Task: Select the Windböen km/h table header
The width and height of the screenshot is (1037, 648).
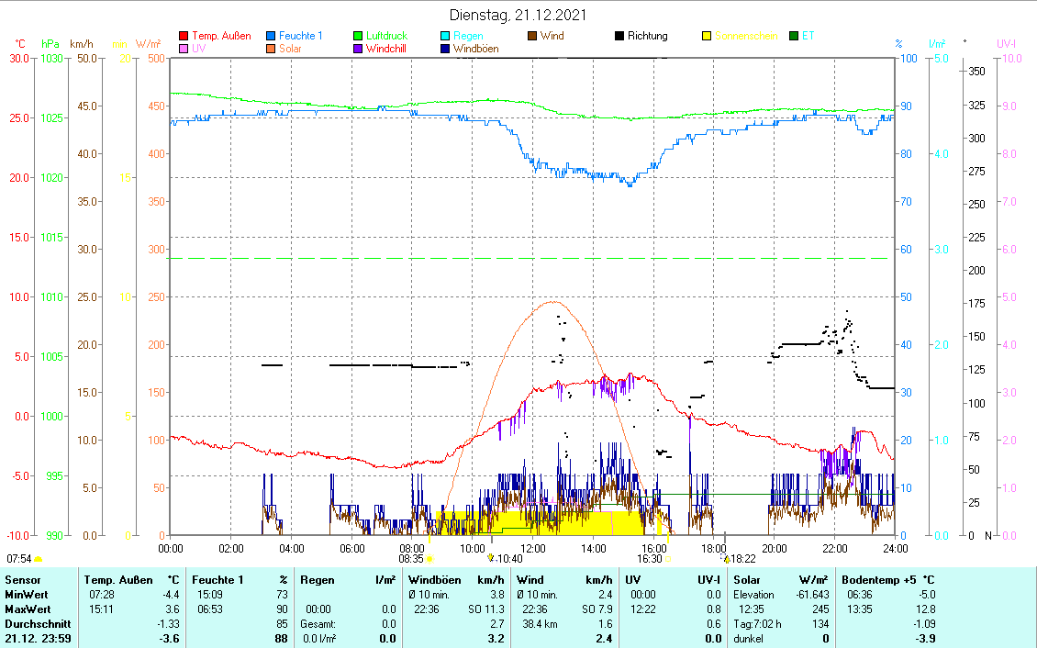Action: click(x=455, y=580)
